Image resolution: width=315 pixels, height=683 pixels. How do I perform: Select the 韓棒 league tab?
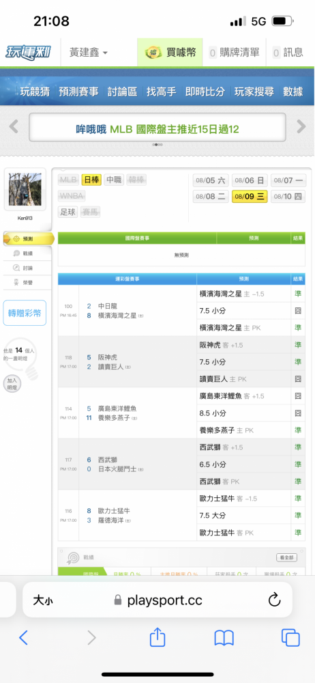tap(137, 180)
